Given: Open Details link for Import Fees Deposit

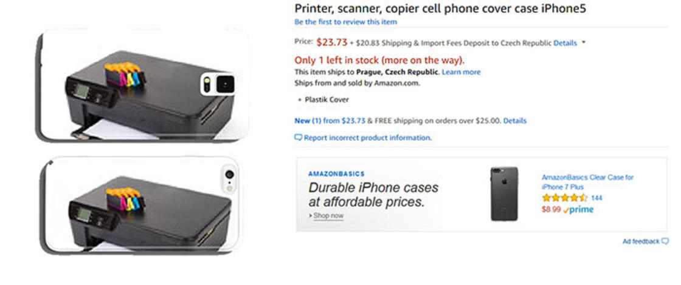Looking at the screenshot, I should 565,43.
